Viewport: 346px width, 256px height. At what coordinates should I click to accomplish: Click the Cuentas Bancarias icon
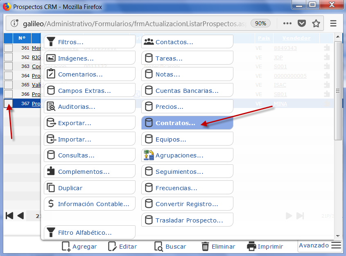coord(149,90)
